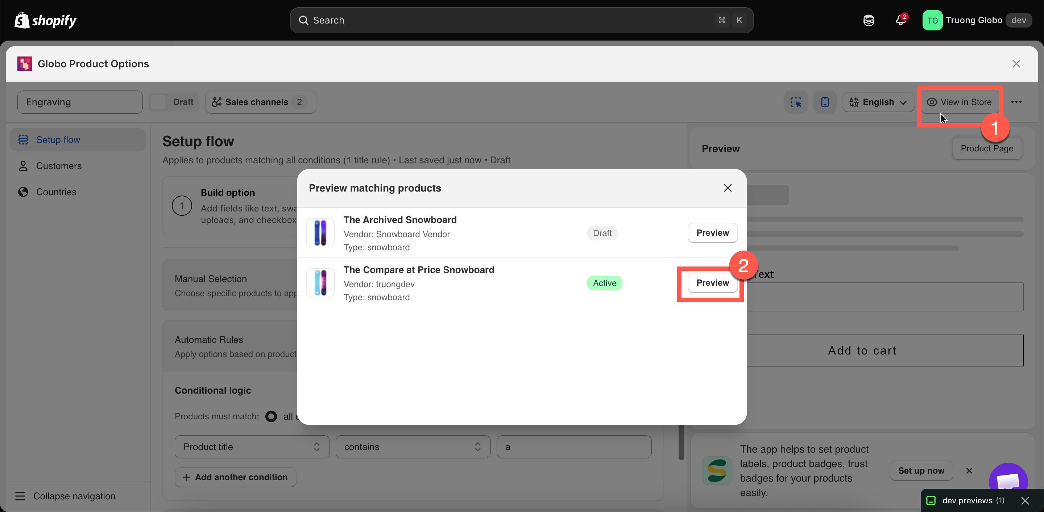Click the condition value field containing 'a'
This screenshot has height=512, width=1044.
(574, 447)
